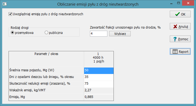Select the 'publiczna' road type radio
This screenshot has height=106, width=196.
[46, 33]
